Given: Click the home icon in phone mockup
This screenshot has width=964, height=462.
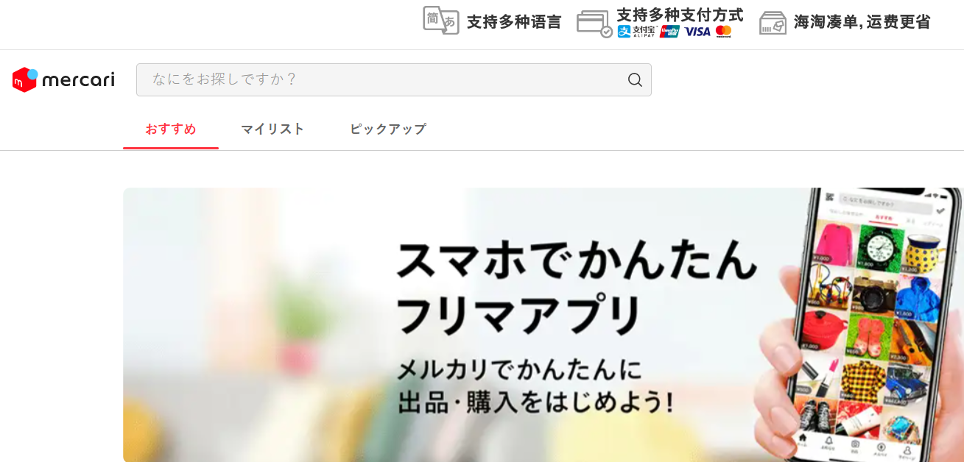Looking at the screenshot, I should pyautogui.click(x=803, y=438).
